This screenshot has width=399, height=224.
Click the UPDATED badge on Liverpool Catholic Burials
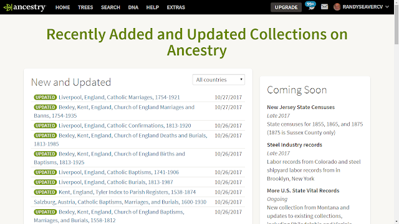(x=46, y=182)
